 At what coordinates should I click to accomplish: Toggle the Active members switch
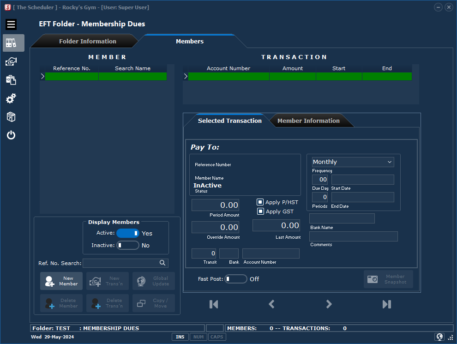coord(128,233)
